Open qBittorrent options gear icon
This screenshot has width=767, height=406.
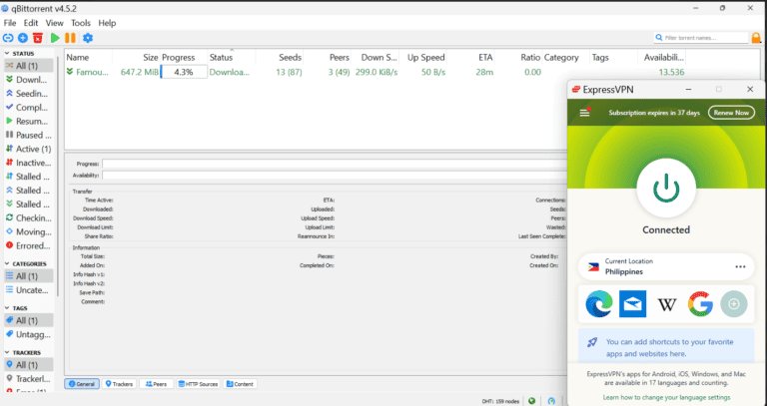[x=87, y=38]
